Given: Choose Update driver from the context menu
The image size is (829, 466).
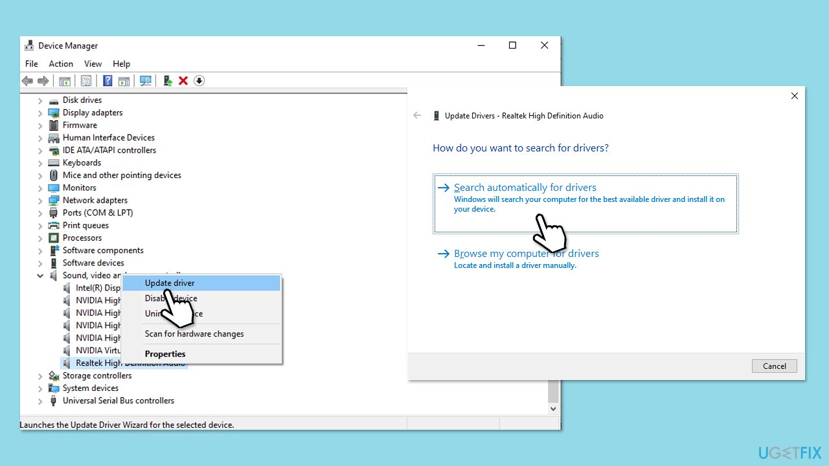Looking at the screenshot, I should tap(201, 283).
